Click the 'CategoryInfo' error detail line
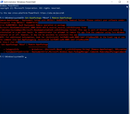This screenshot has height=114, width=130. (x=65, y=49)
